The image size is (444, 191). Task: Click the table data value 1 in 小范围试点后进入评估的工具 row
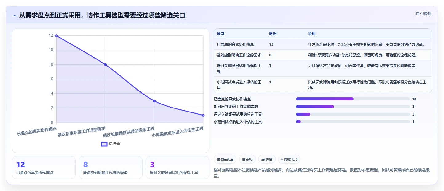[x=270, y=82]
